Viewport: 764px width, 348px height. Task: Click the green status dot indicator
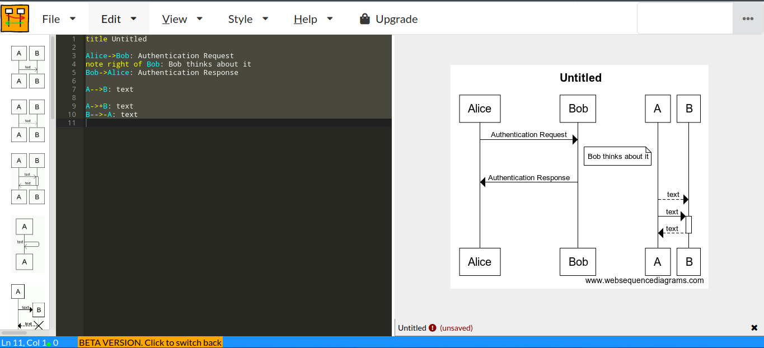click(x=49, y=344)
